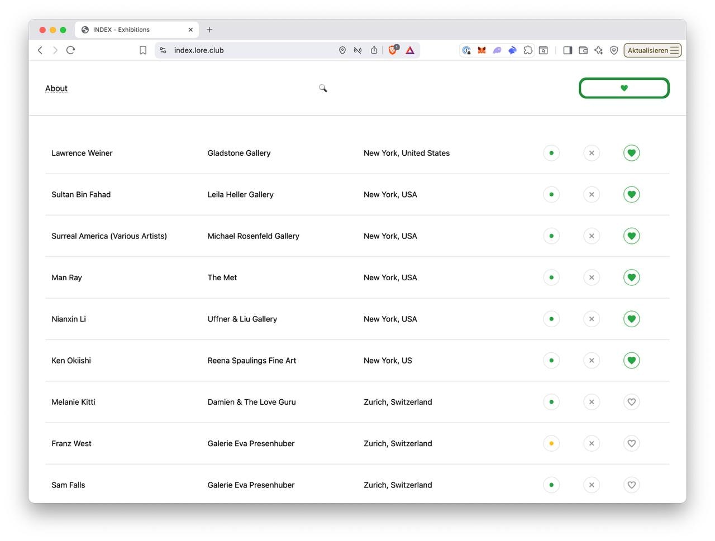Screen dimensions: 715x541
Task: Go forward in browser history
Action: pyautogui.click(x=55, y=50)
